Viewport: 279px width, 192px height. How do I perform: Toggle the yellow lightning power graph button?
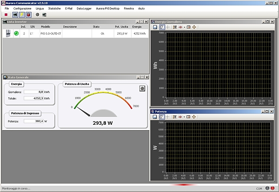(x=22, y=14)
